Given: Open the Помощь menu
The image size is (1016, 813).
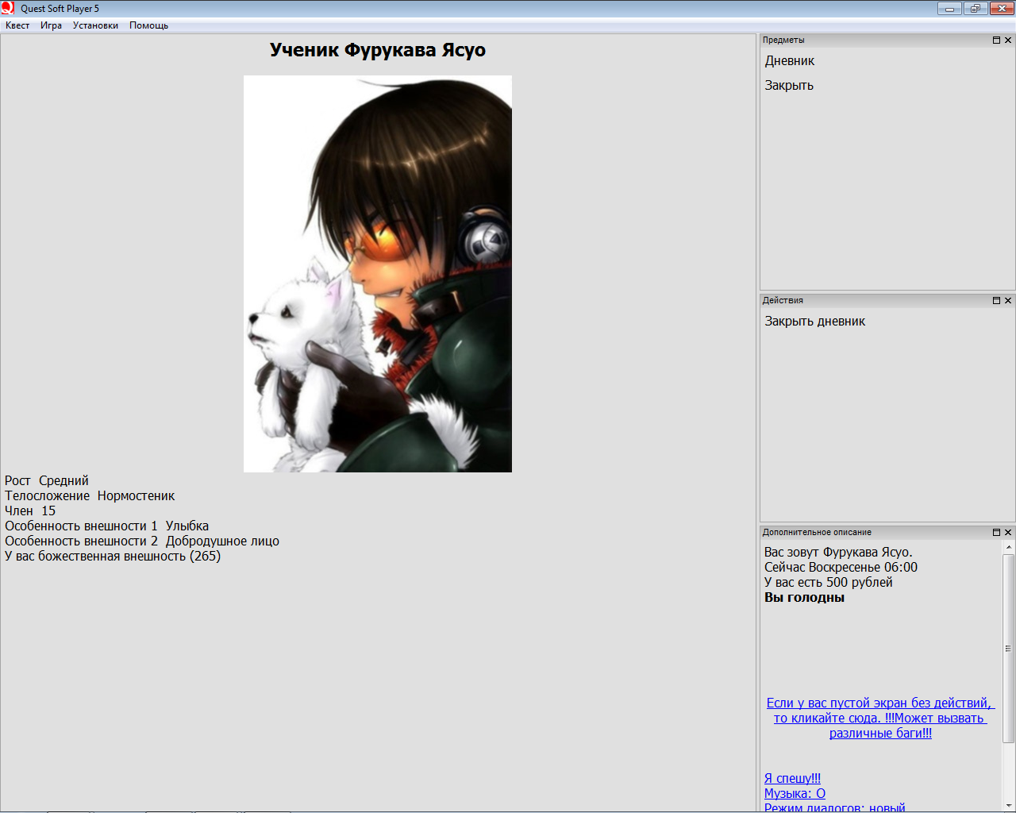Looking at the screenshot, I should pos(148,25).
